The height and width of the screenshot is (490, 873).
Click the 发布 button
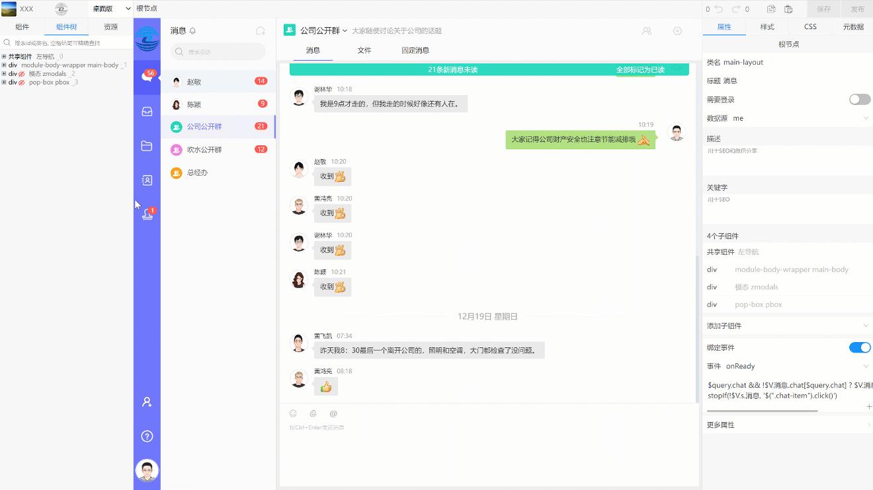[x=857, y=9]
